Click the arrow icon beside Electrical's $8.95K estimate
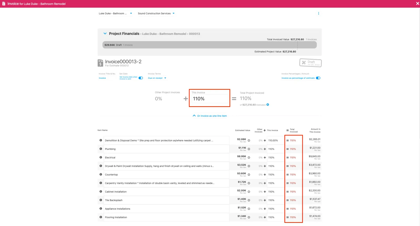Image resolution: width=420 pixels, height=226 pixels. click(249, 158)
